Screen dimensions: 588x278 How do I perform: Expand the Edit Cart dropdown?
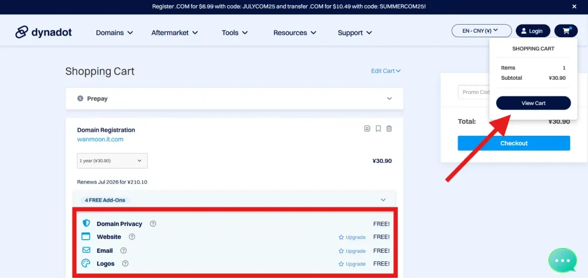(386, 71)
